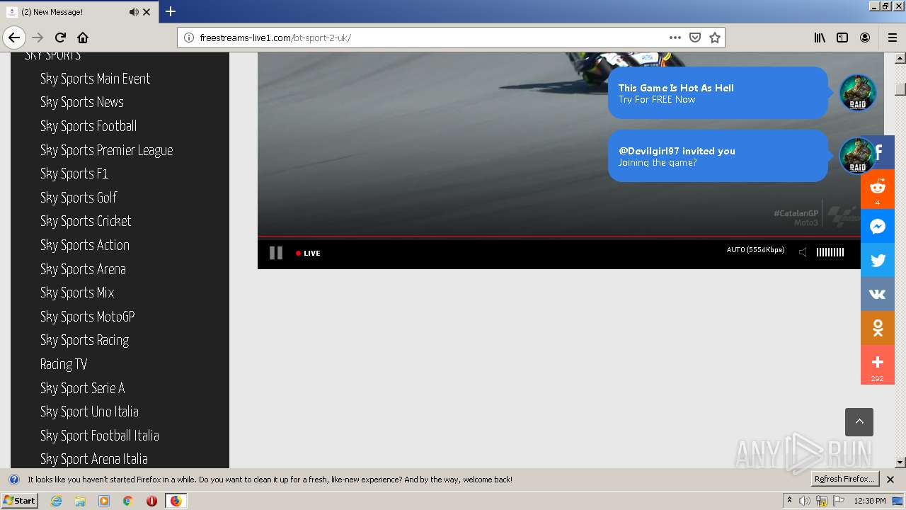Click the Pocket save icon
Screen dimensions: 906x510
(695, 38)
